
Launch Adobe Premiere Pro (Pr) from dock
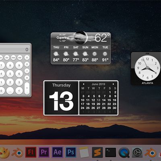pyautogui.click(x=44, y=152)
